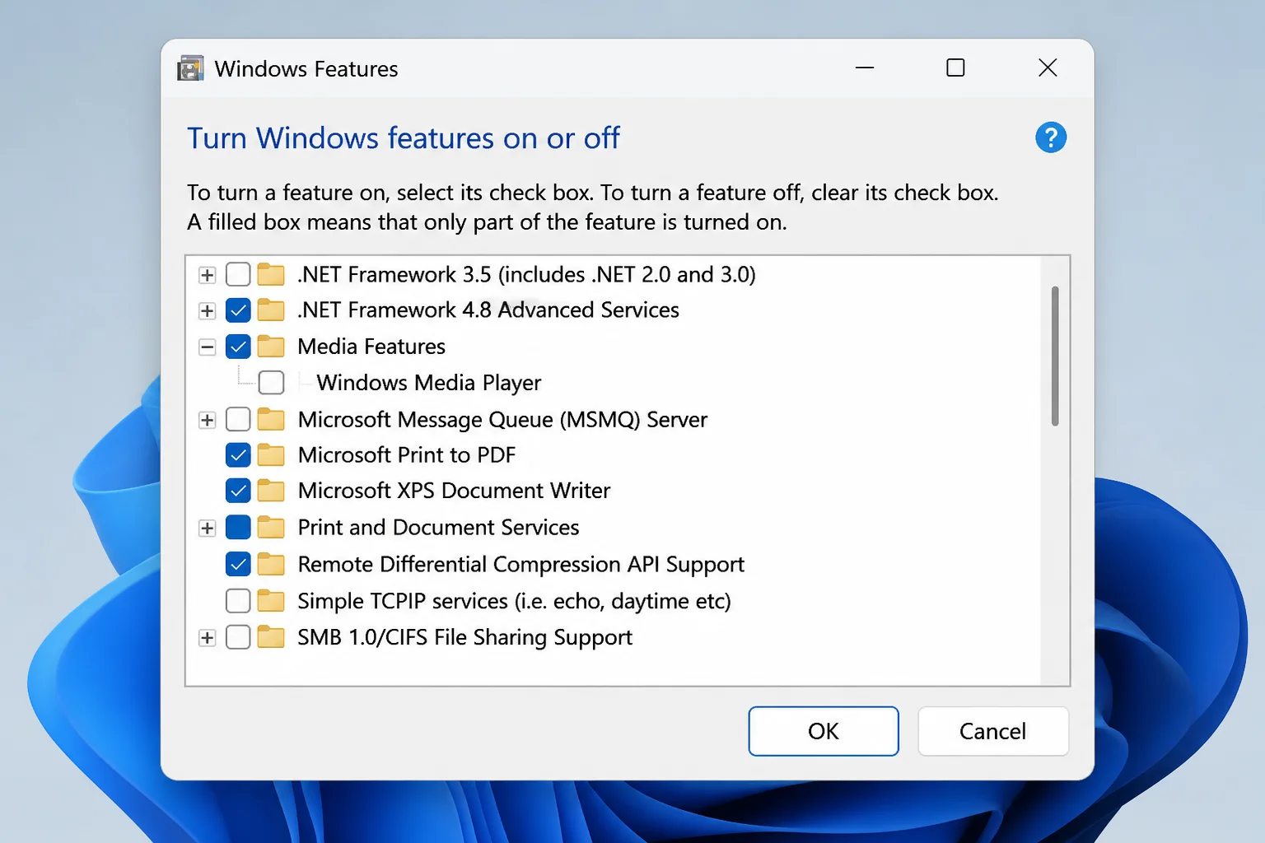The image size is (1265, 843).
Task: Click folder icon beside Microsoft XPS Document Writer
Action: point(271,491)
